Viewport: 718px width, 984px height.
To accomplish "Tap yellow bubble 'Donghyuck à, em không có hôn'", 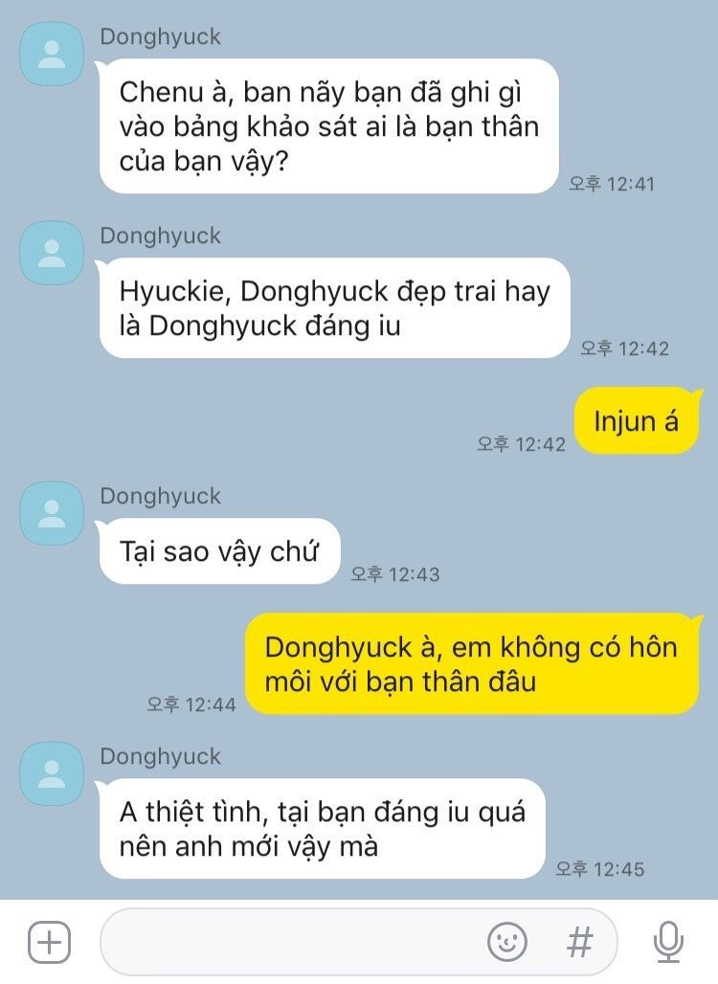I will pyautogui.click(x=471, y=664).
